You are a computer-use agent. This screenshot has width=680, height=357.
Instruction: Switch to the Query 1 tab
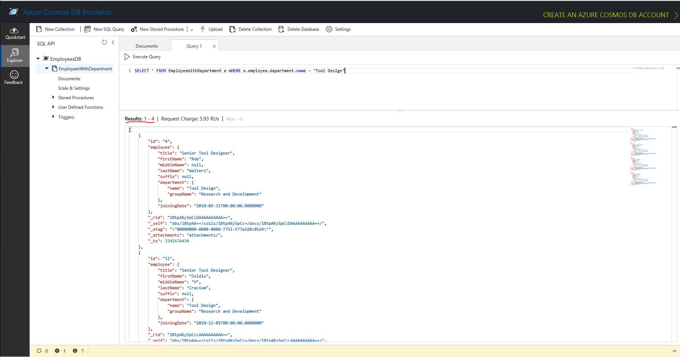click(x=194, y=46)
